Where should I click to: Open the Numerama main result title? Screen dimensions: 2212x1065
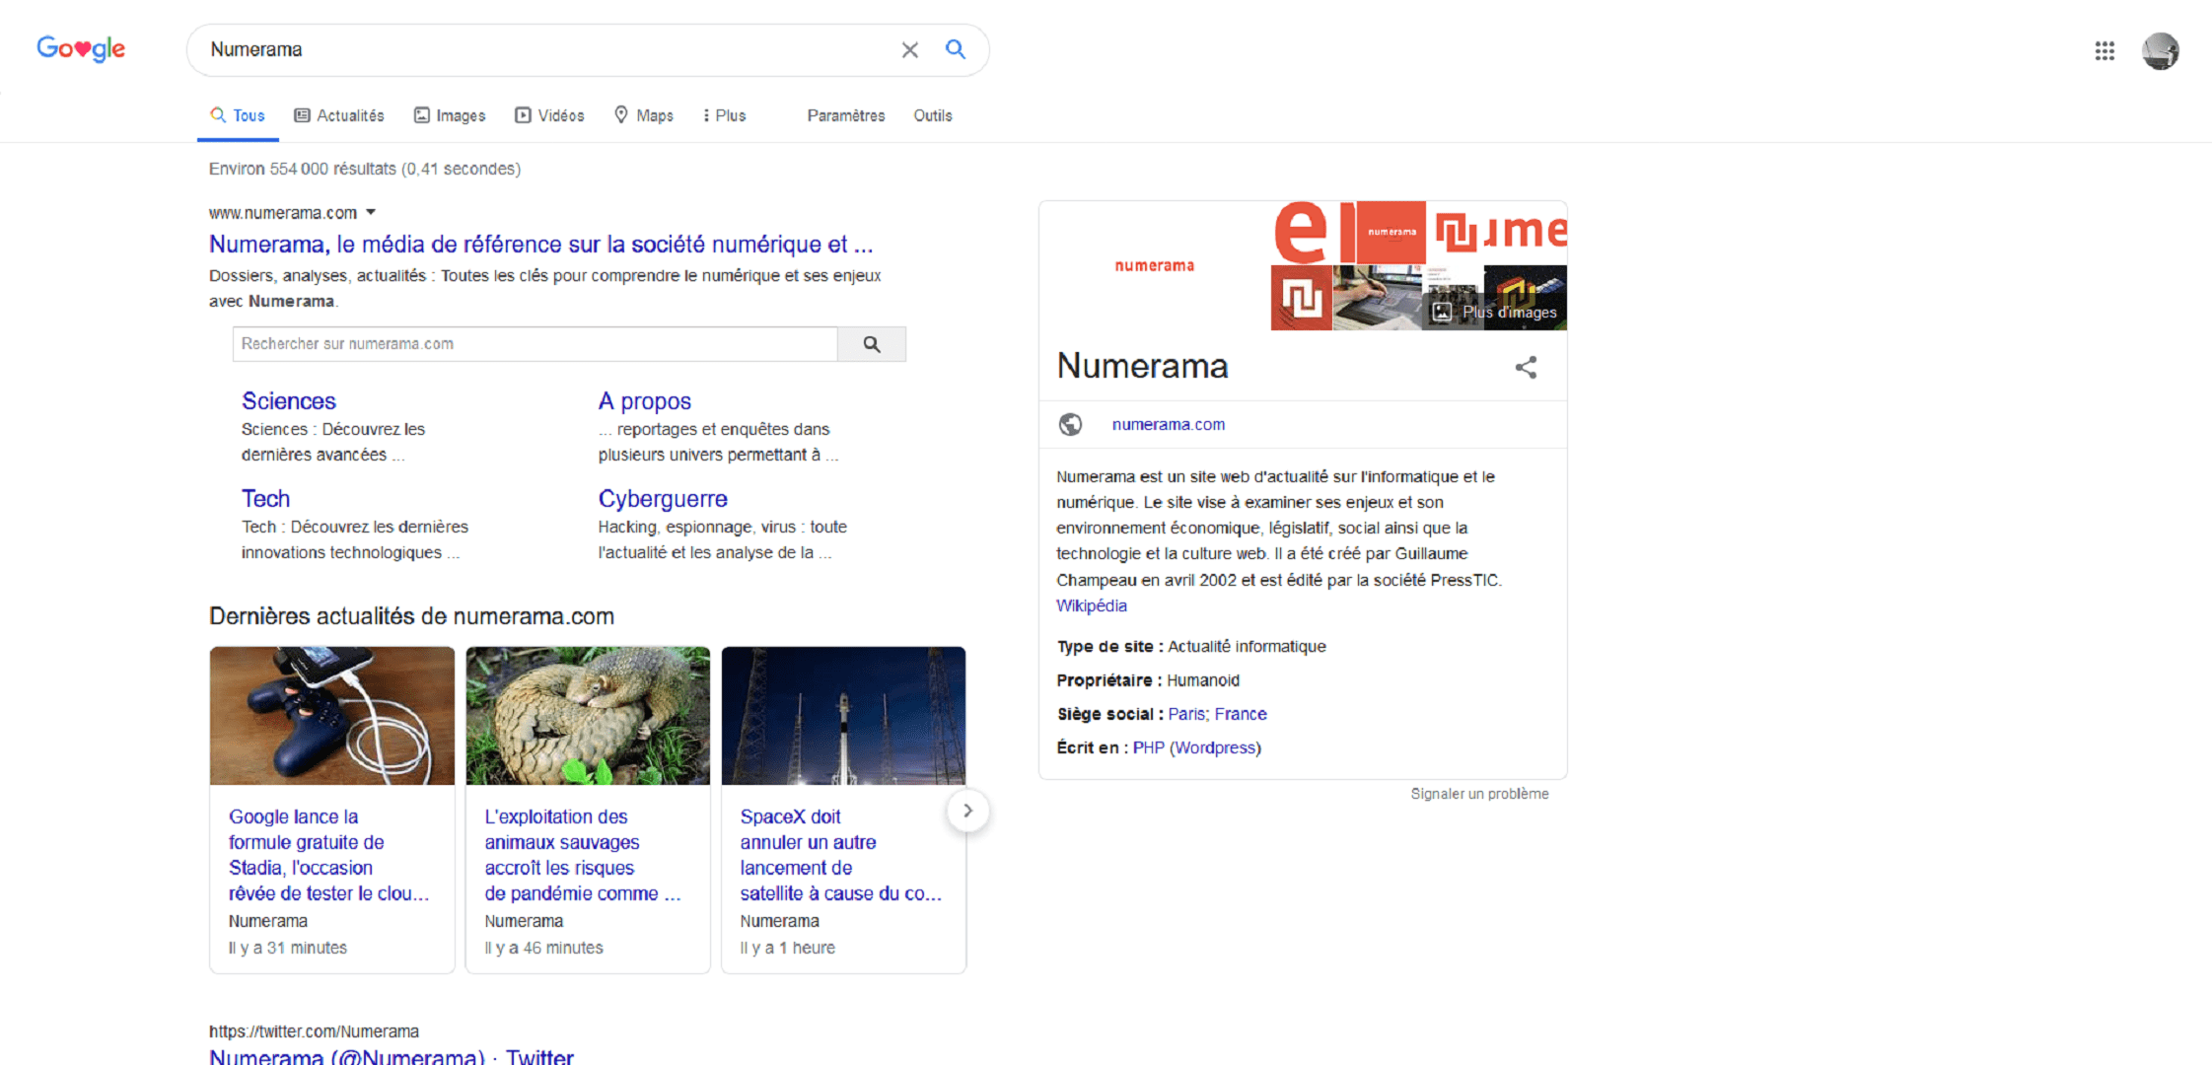[x=540, y=244]
